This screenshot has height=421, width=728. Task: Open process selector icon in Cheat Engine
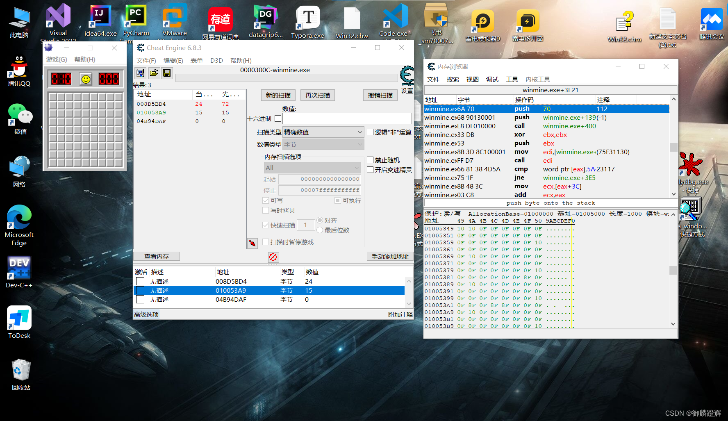pos(140,73)
